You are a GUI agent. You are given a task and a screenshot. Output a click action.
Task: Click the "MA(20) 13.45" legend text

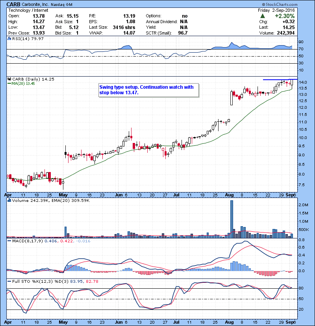pos(23,84)
